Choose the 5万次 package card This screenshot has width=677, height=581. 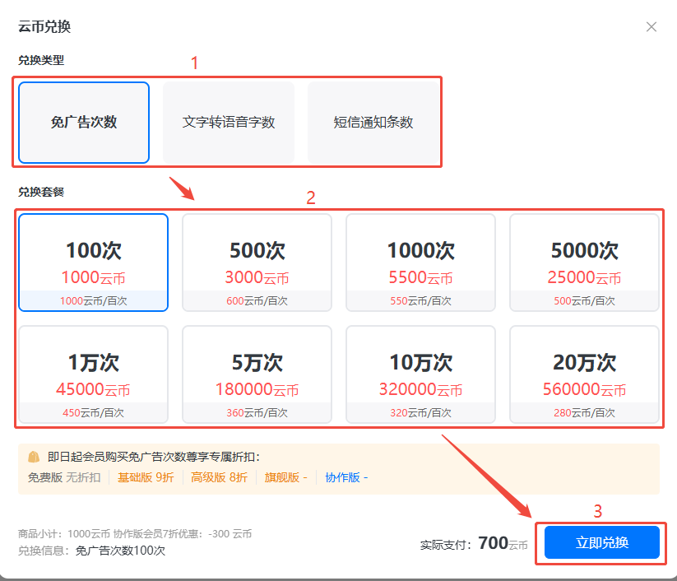(x=257, y=374)
